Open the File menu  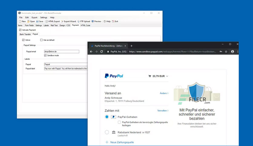tap(21, 17)
